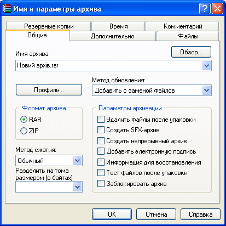Tick the Создать SFX-архив option

101,130
